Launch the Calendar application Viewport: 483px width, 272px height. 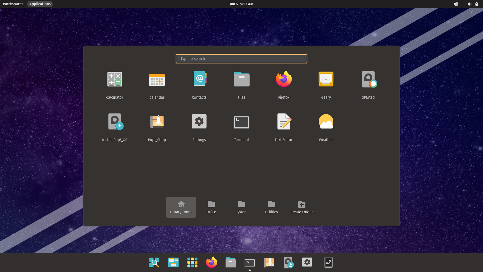(x=157, y=85)
